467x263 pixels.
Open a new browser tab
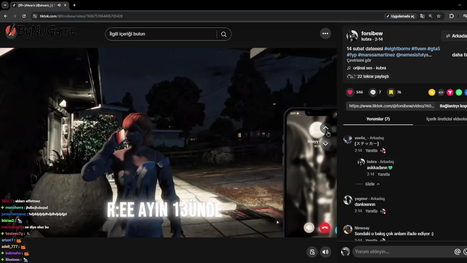click(74, 5)
